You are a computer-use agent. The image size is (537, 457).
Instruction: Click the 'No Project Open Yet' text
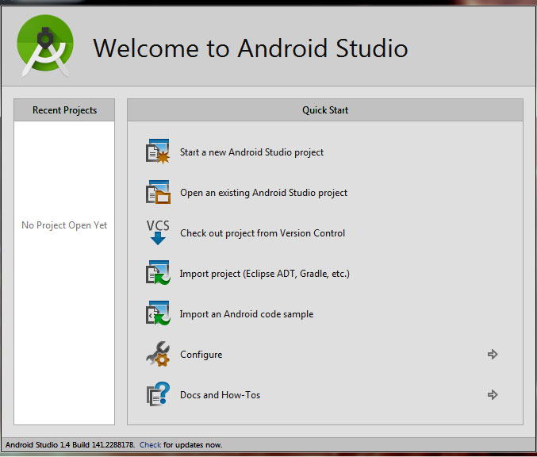pyautogui.click(x=64, y=225)
